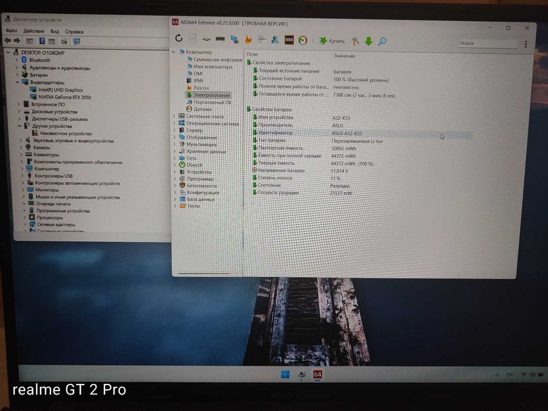Screen dimensions: 548x411
Task: Collapse Видеоадаптеры in Device Manager
Action: point(17,82)
